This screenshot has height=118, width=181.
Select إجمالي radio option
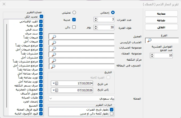click(113, 13)
